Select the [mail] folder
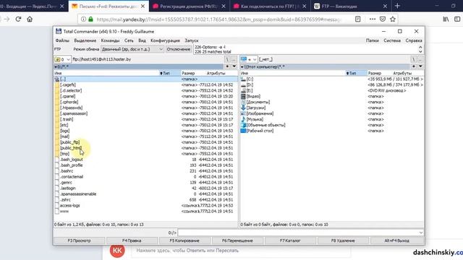This screenshot has width=463, height=260. (x=146, y=136)
